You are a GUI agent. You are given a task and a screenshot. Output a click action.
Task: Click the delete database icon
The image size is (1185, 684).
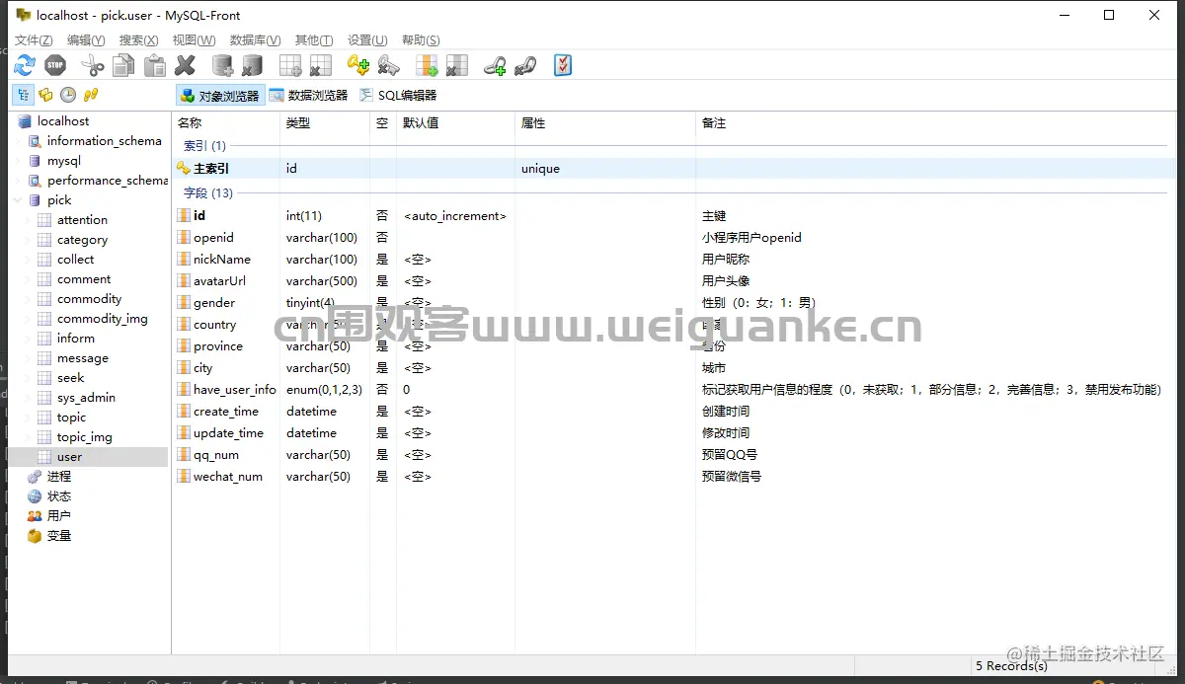coord(252,66)
